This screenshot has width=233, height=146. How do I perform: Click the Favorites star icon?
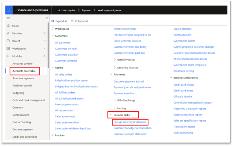coord(8,33)
